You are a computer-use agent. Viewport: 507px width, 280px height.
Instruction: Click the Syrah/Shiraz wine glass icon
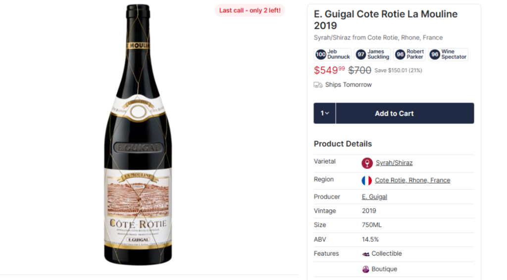[367, 163]
